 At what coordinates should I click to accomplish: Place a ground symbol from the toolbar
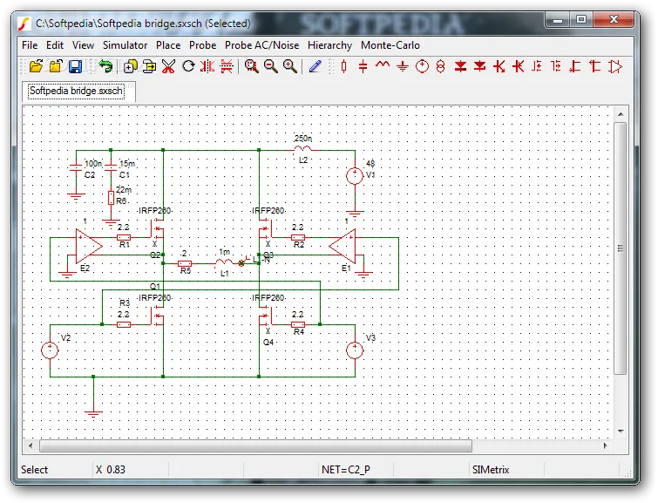[403, 66]
